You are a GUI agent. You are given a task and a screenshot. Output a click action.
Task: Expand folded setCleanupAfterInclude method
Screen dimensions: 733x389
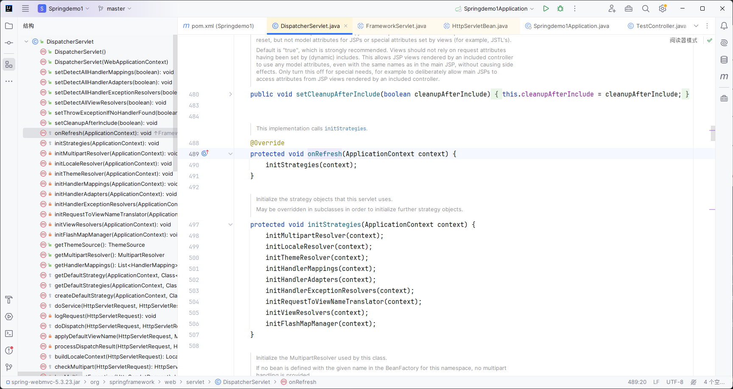coord(230,94)
